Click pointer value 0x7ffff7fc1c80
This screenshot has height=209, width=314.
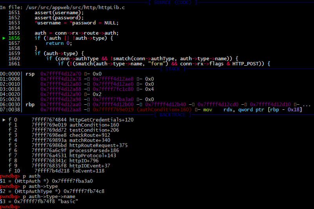(113, 89)
